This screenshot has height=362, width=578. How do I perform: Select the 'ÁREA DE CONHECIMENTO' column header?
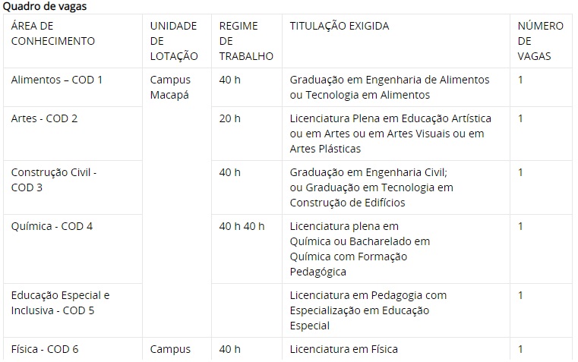(73, 41)
